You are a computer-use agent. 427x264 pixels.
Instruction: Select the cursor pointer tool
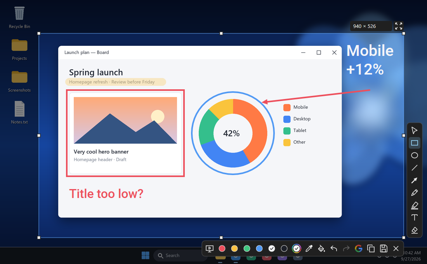coord(414,130)
